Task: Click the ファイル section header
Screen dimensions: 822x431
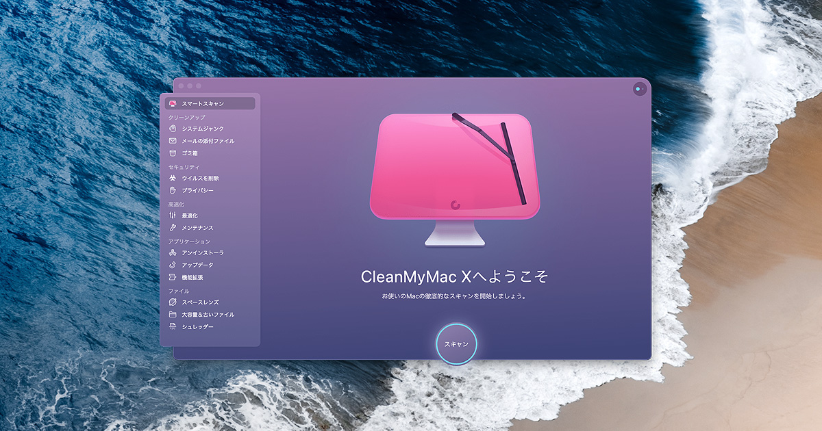Action: click(x=179, y=291)
